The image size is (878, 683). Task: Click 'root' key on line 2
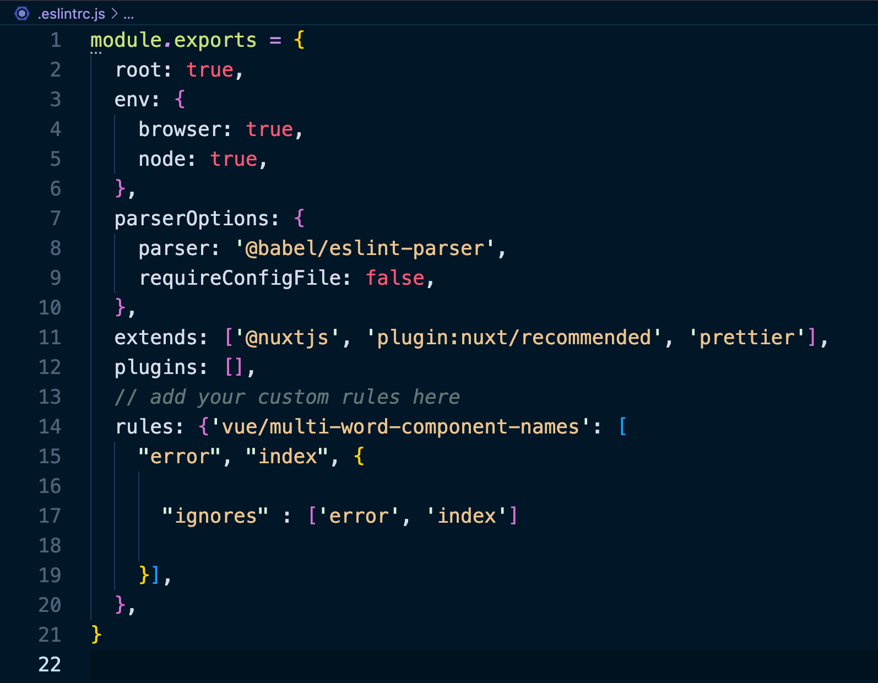(x=138, y=69)
